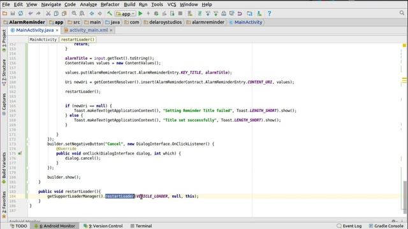Screen dimensions: 408x229
Task: Open the File menu
Action: tap(6, 4)
